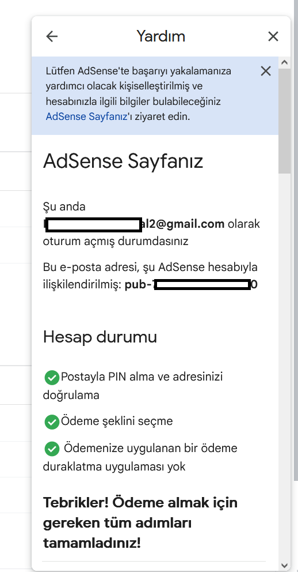Screen dimensions: 298x572
Task: Click the scrollbar up arrow
Action: (x=285, y=62)
